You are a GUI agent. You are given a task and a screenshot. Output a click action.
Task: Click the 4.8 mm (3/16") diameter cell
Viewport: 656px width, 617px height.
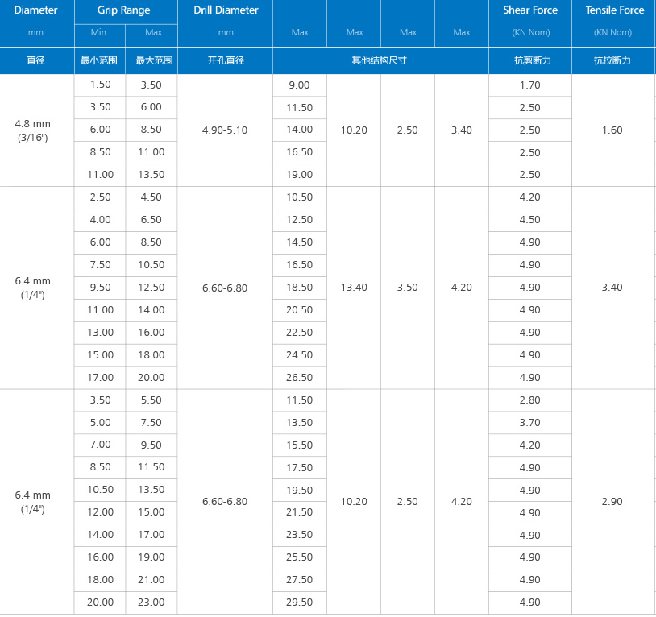pos(33,130)
